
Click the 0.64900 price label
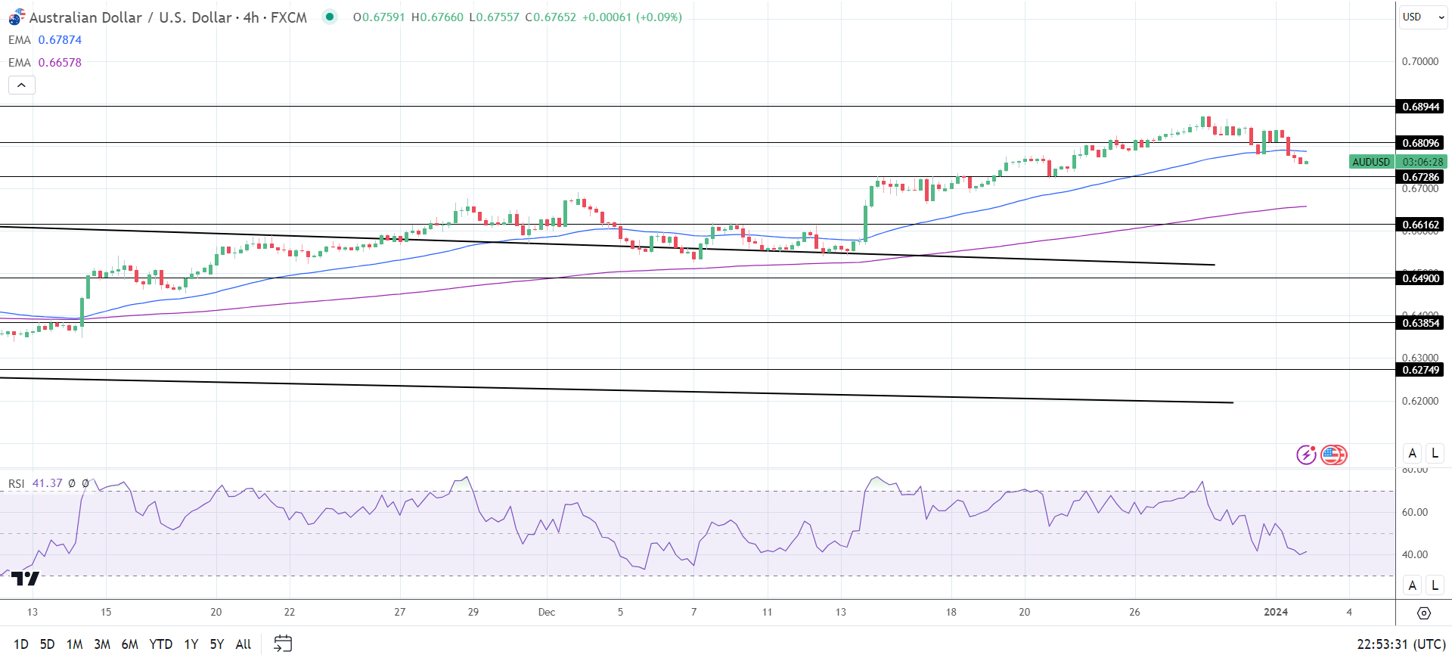(x=1420, y=278)
